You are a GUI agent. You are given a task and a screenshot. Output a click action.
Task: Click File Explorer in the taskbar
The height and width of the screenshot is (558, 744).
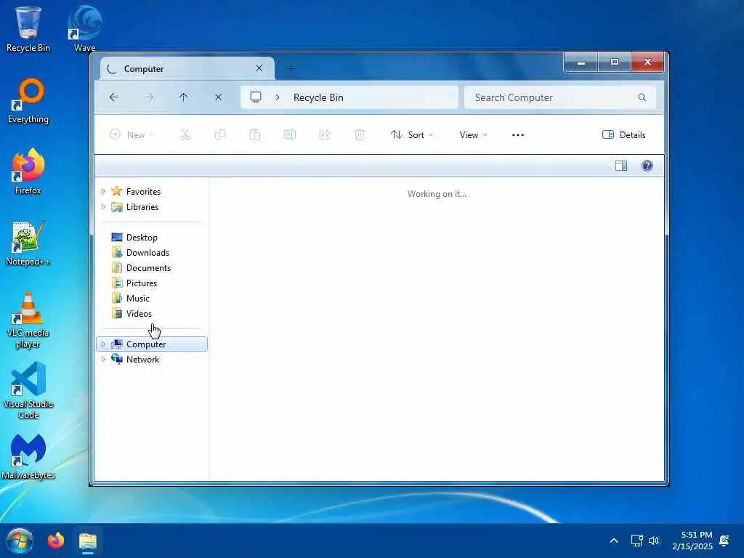click(x=88, y=541)
